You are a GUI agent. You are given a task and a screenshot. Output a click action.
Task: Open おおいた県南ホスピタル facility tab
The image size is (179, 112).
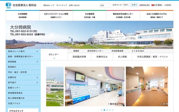pyautogui.click(x=157, y=15)
